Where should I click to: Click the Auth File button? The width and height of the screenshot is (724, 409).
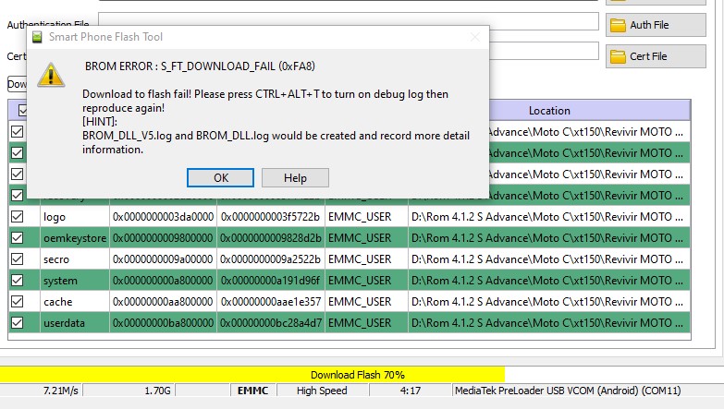click(656, 25)
